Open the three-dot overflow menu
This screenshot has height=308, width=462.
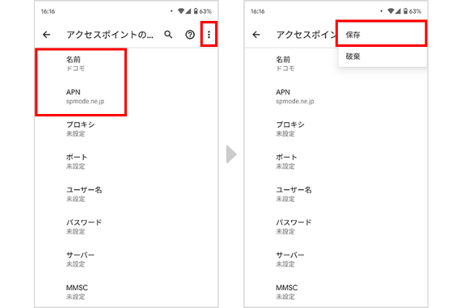pos(209,35)
